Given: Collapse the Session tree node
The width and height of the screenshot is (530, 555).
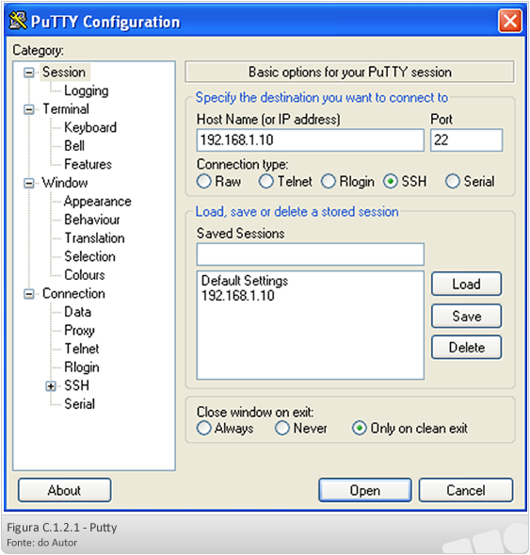Looking at the screenshot, I should pos(29,73).
